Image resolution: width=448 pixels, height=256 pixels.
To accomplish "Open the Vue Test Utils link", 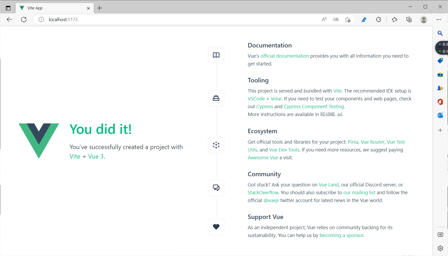I will 396,142.
